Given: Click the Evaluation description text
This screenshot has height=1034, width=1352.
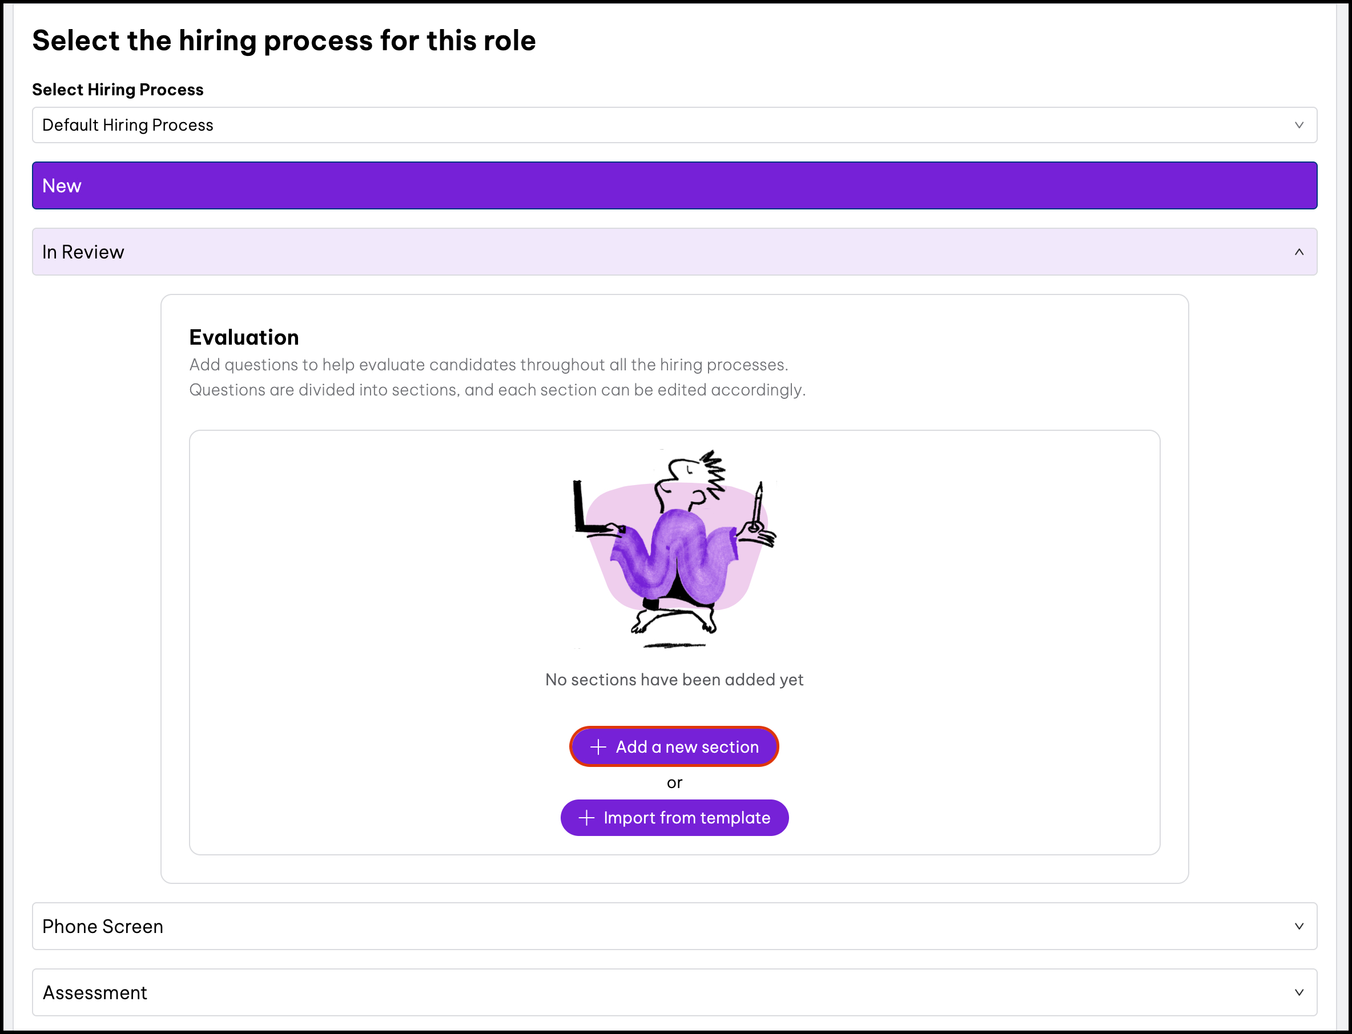Looking at the screenshot, I should (497, 377).
